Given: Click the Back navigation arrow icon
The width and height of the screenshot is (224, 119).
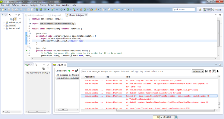Looking at the screenshot, I should coord(119,10).
